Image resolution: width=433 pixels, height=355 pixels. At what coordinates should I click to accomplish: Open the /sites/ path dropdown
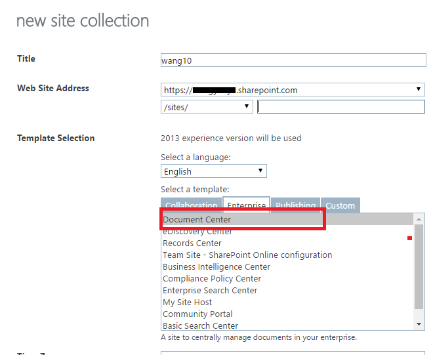[x=207, y=107]
